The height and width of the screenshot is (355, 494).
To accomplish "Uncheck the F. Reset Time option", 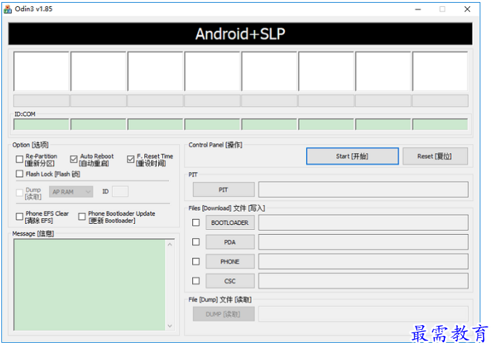I will point(131,159).
